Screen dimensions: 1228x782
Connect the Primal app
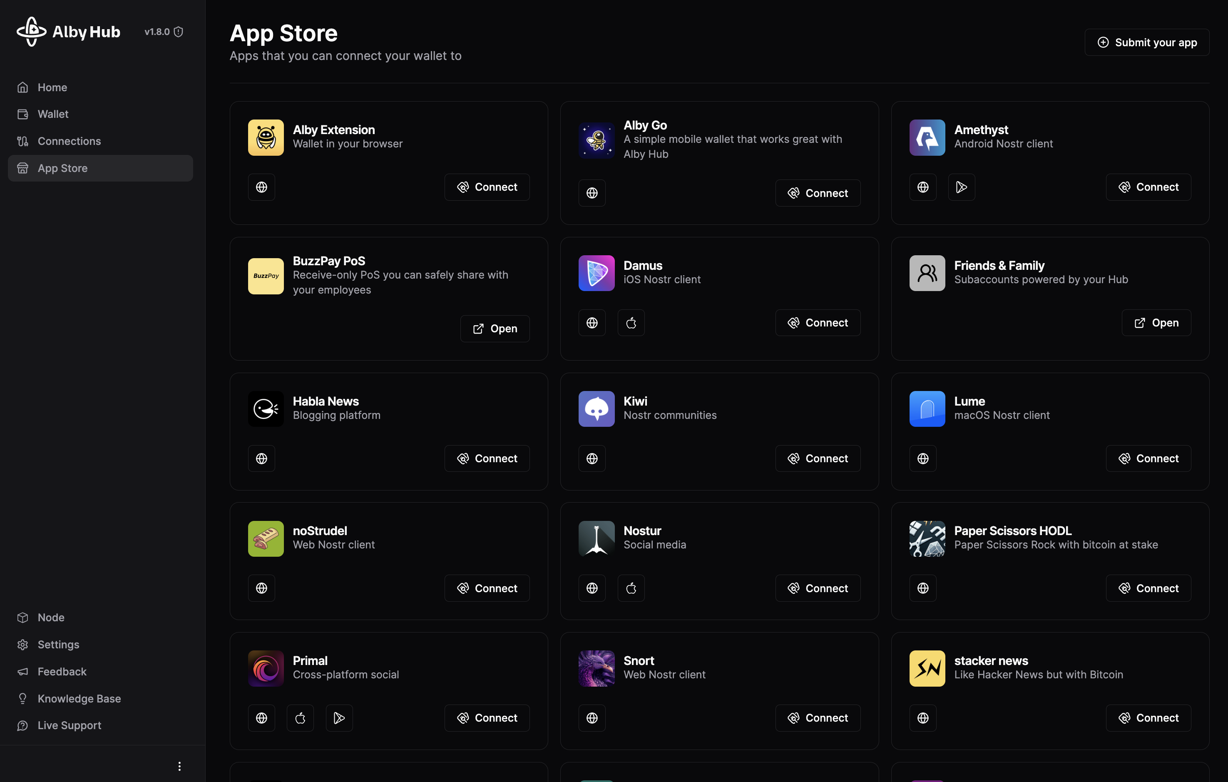coord(487,718)
